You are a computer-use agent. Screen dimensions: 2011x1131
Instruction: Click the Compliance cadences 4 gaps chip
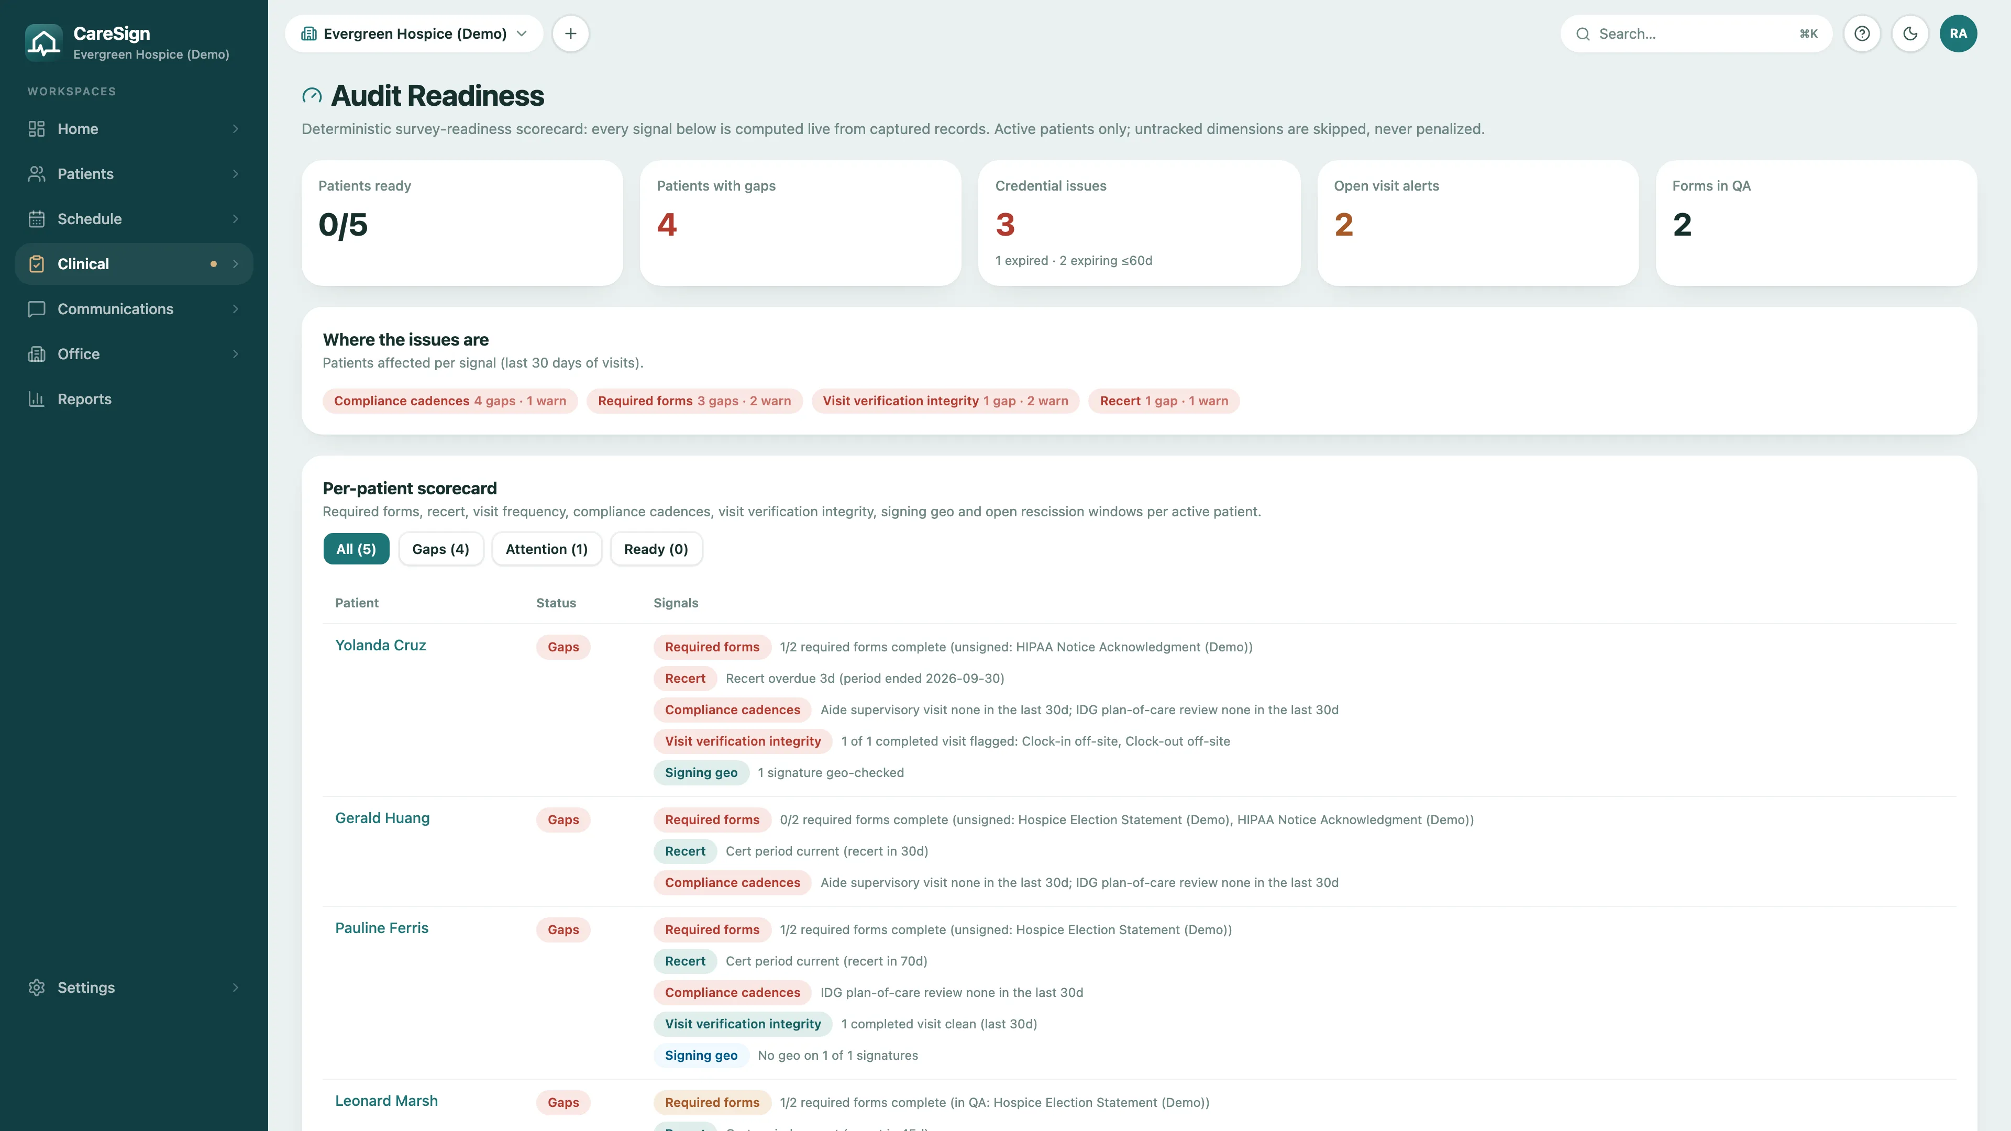pos(450,401)
